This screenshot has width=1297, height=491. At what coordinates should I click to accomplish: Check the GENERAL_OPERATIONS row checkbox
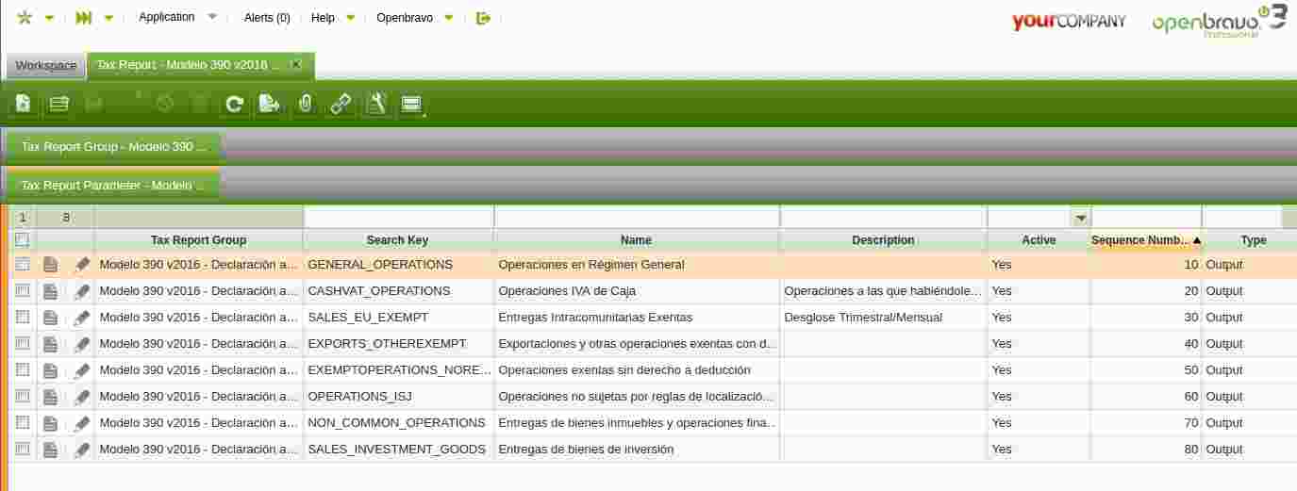click(x=23, y=265)
